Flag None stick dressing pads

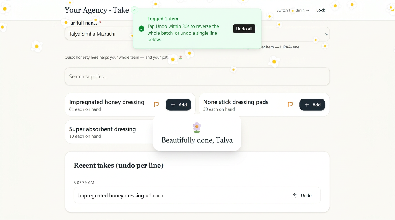coord(290,105)
